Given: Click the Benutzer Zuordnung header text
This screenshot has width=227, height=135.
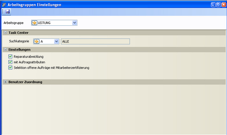Looking at the screenshot, I should point(25,82).
